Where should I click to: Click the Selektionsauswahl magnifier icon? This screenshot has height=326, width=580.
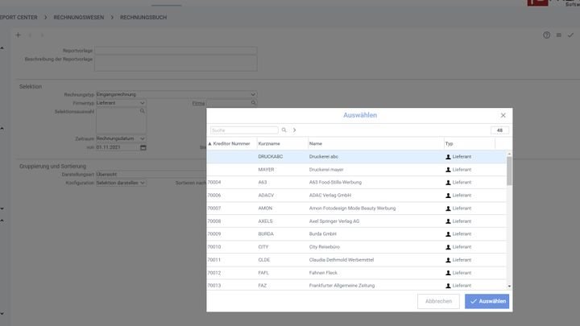tap(143, 111)
